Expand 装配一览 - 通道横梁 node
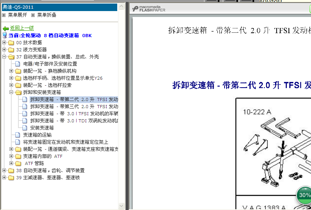Screen dimensions: 311x210 pyautogui.click(x=11, y=149)
